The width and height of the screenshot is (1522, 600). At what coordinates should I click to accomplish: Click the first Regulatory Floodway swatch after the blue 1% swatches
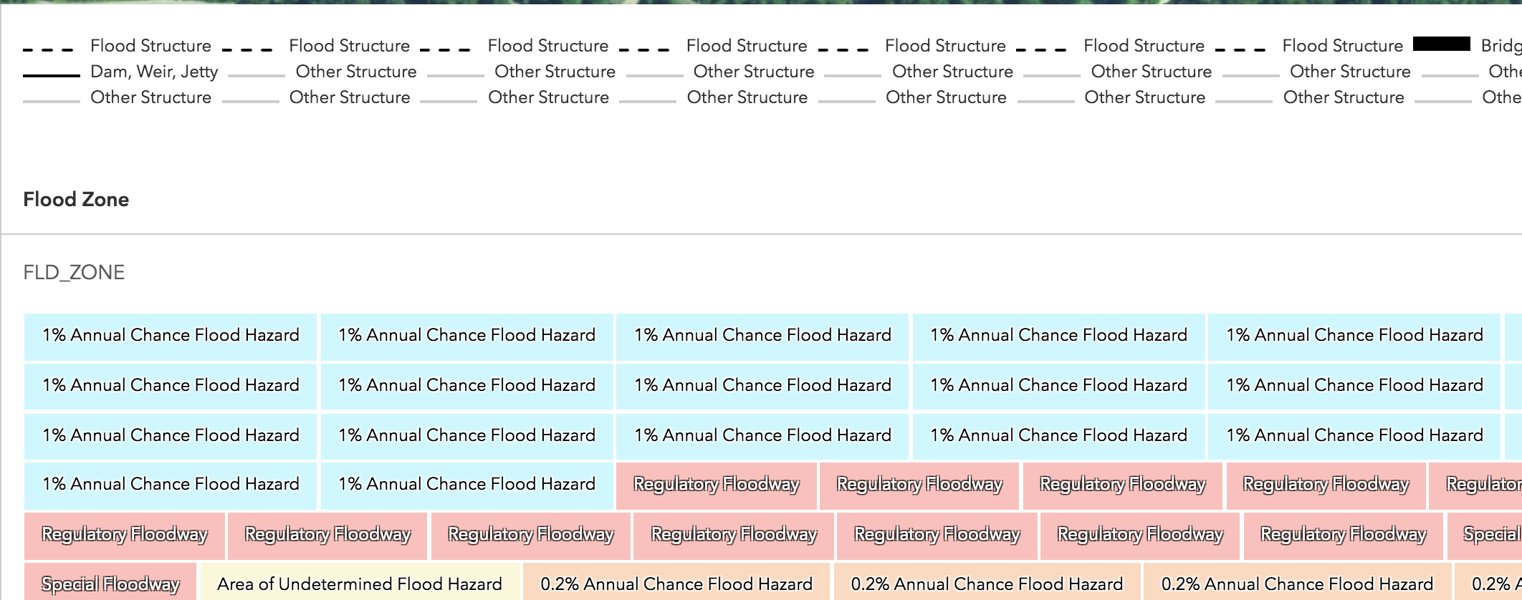click(x=716, y=485)
